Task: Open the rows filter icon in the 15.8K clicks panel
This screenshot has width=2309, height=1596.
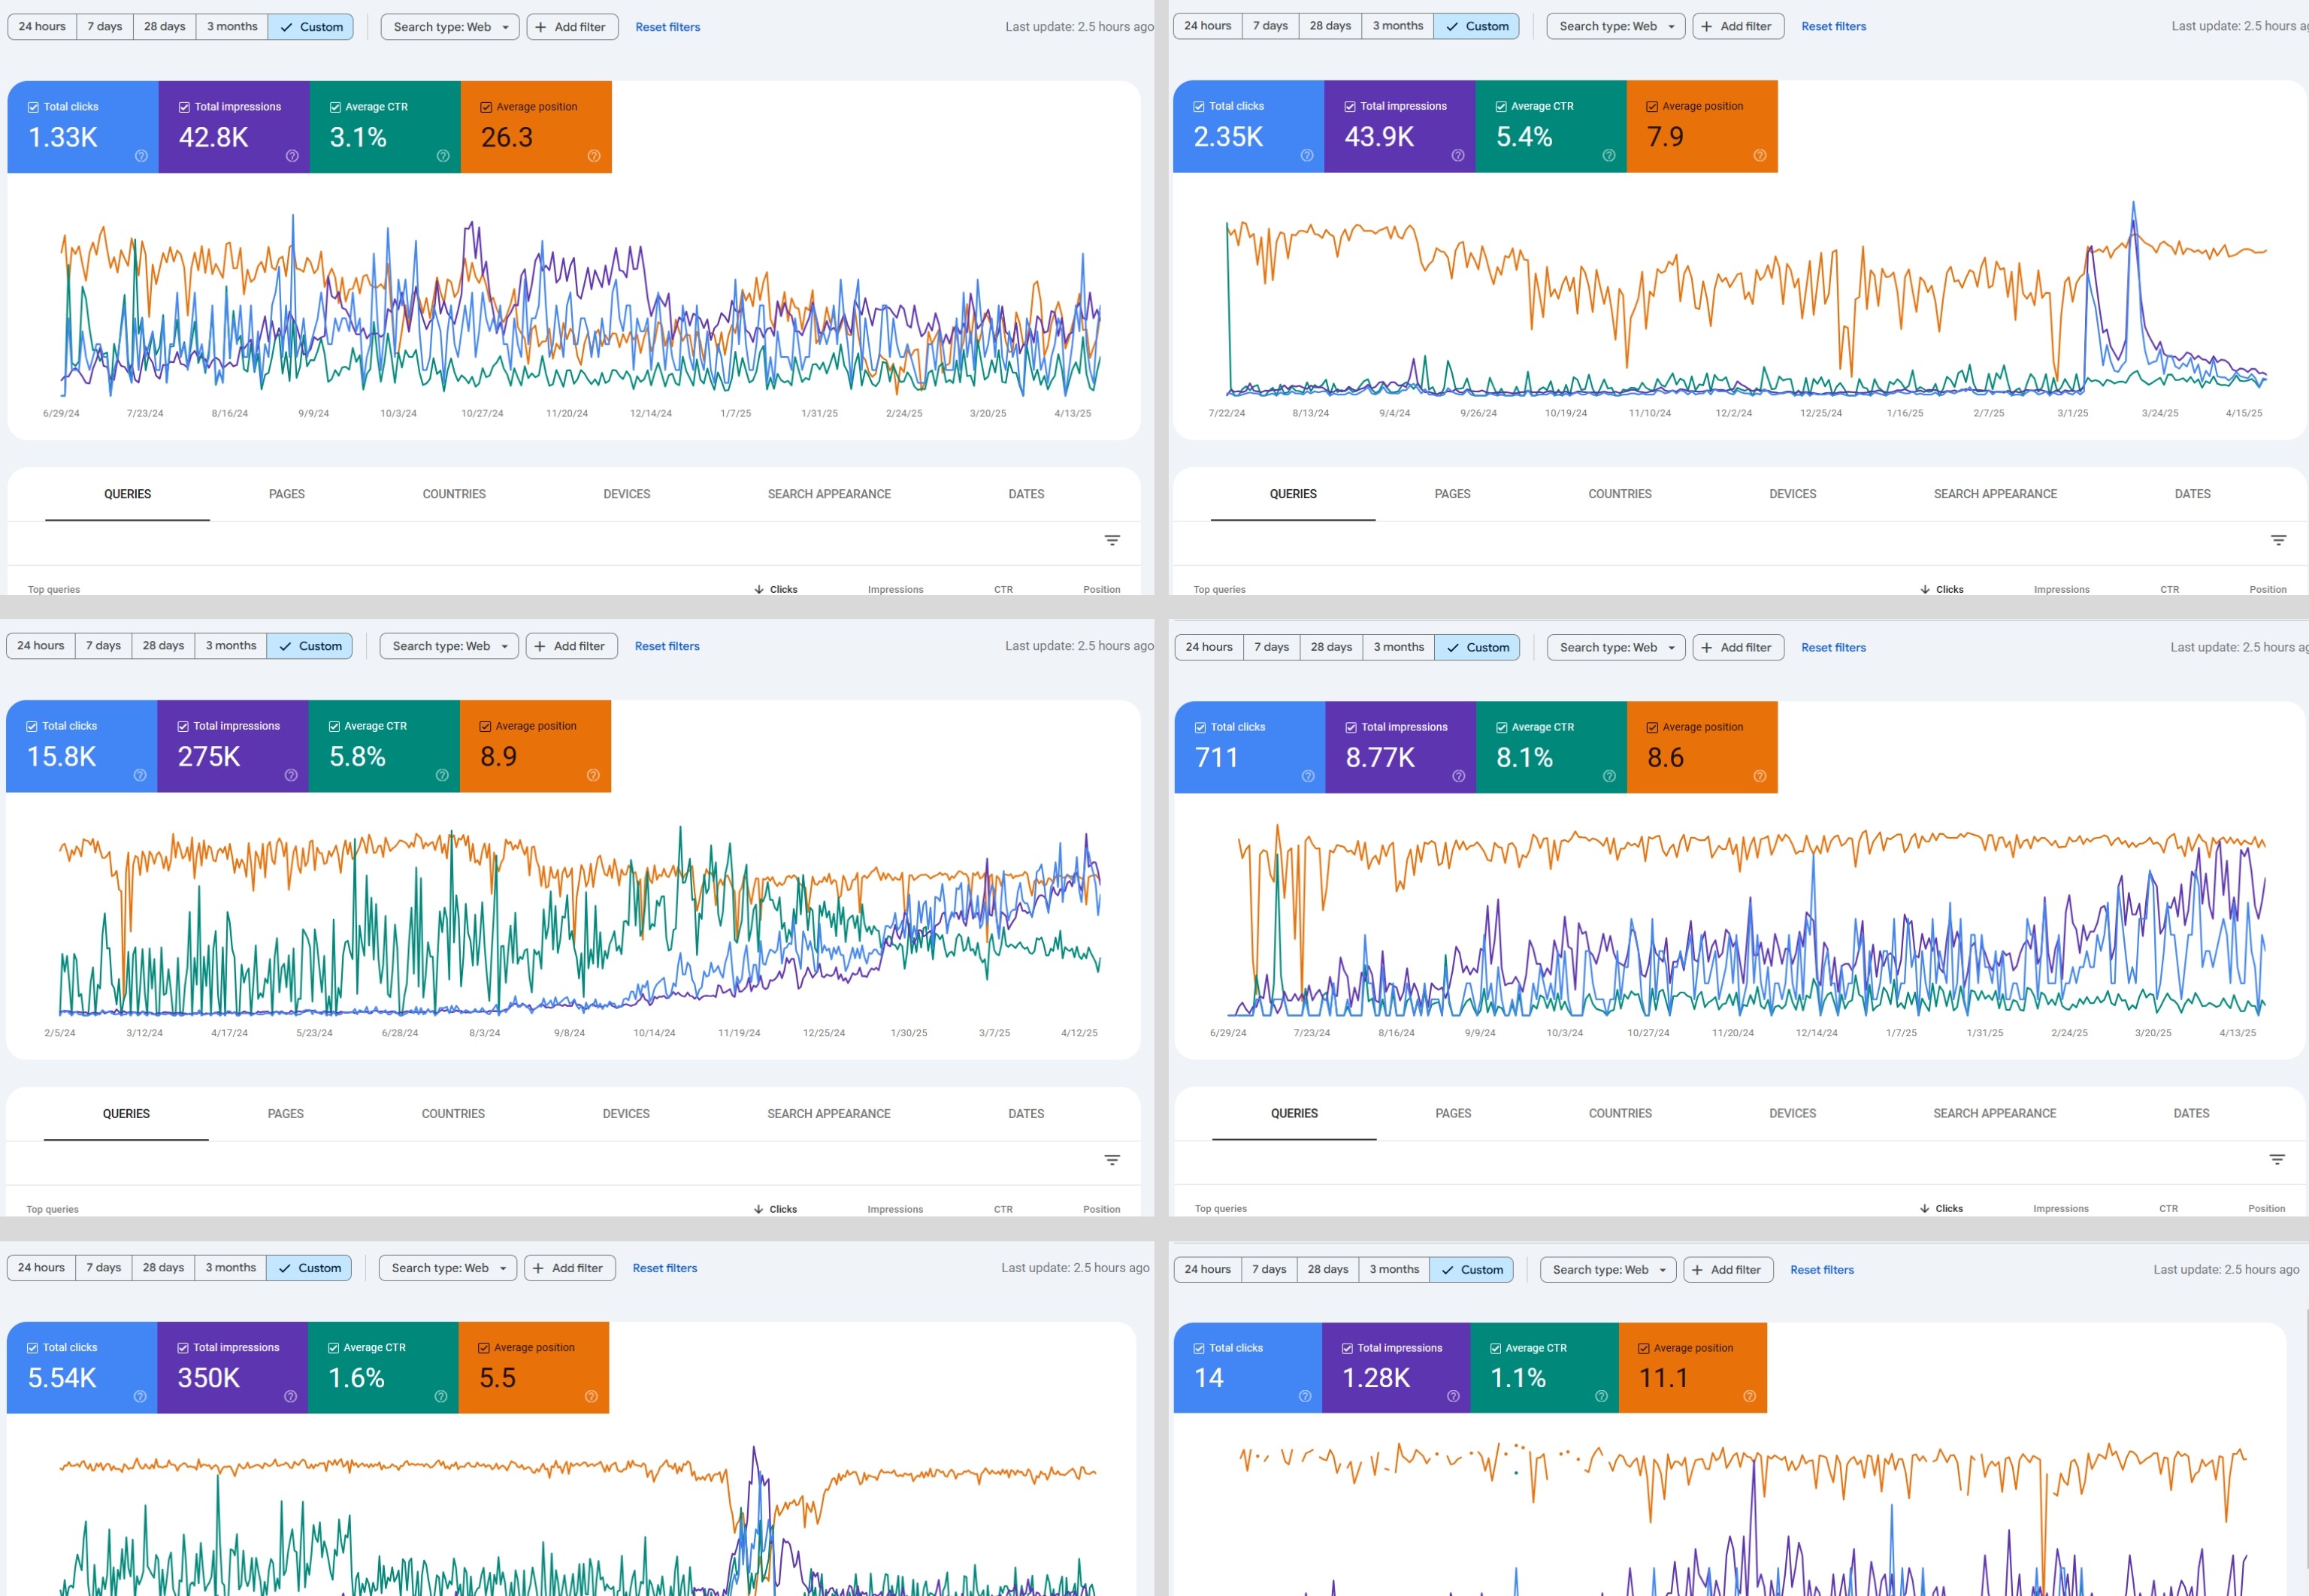Action: point(1112,1160)
